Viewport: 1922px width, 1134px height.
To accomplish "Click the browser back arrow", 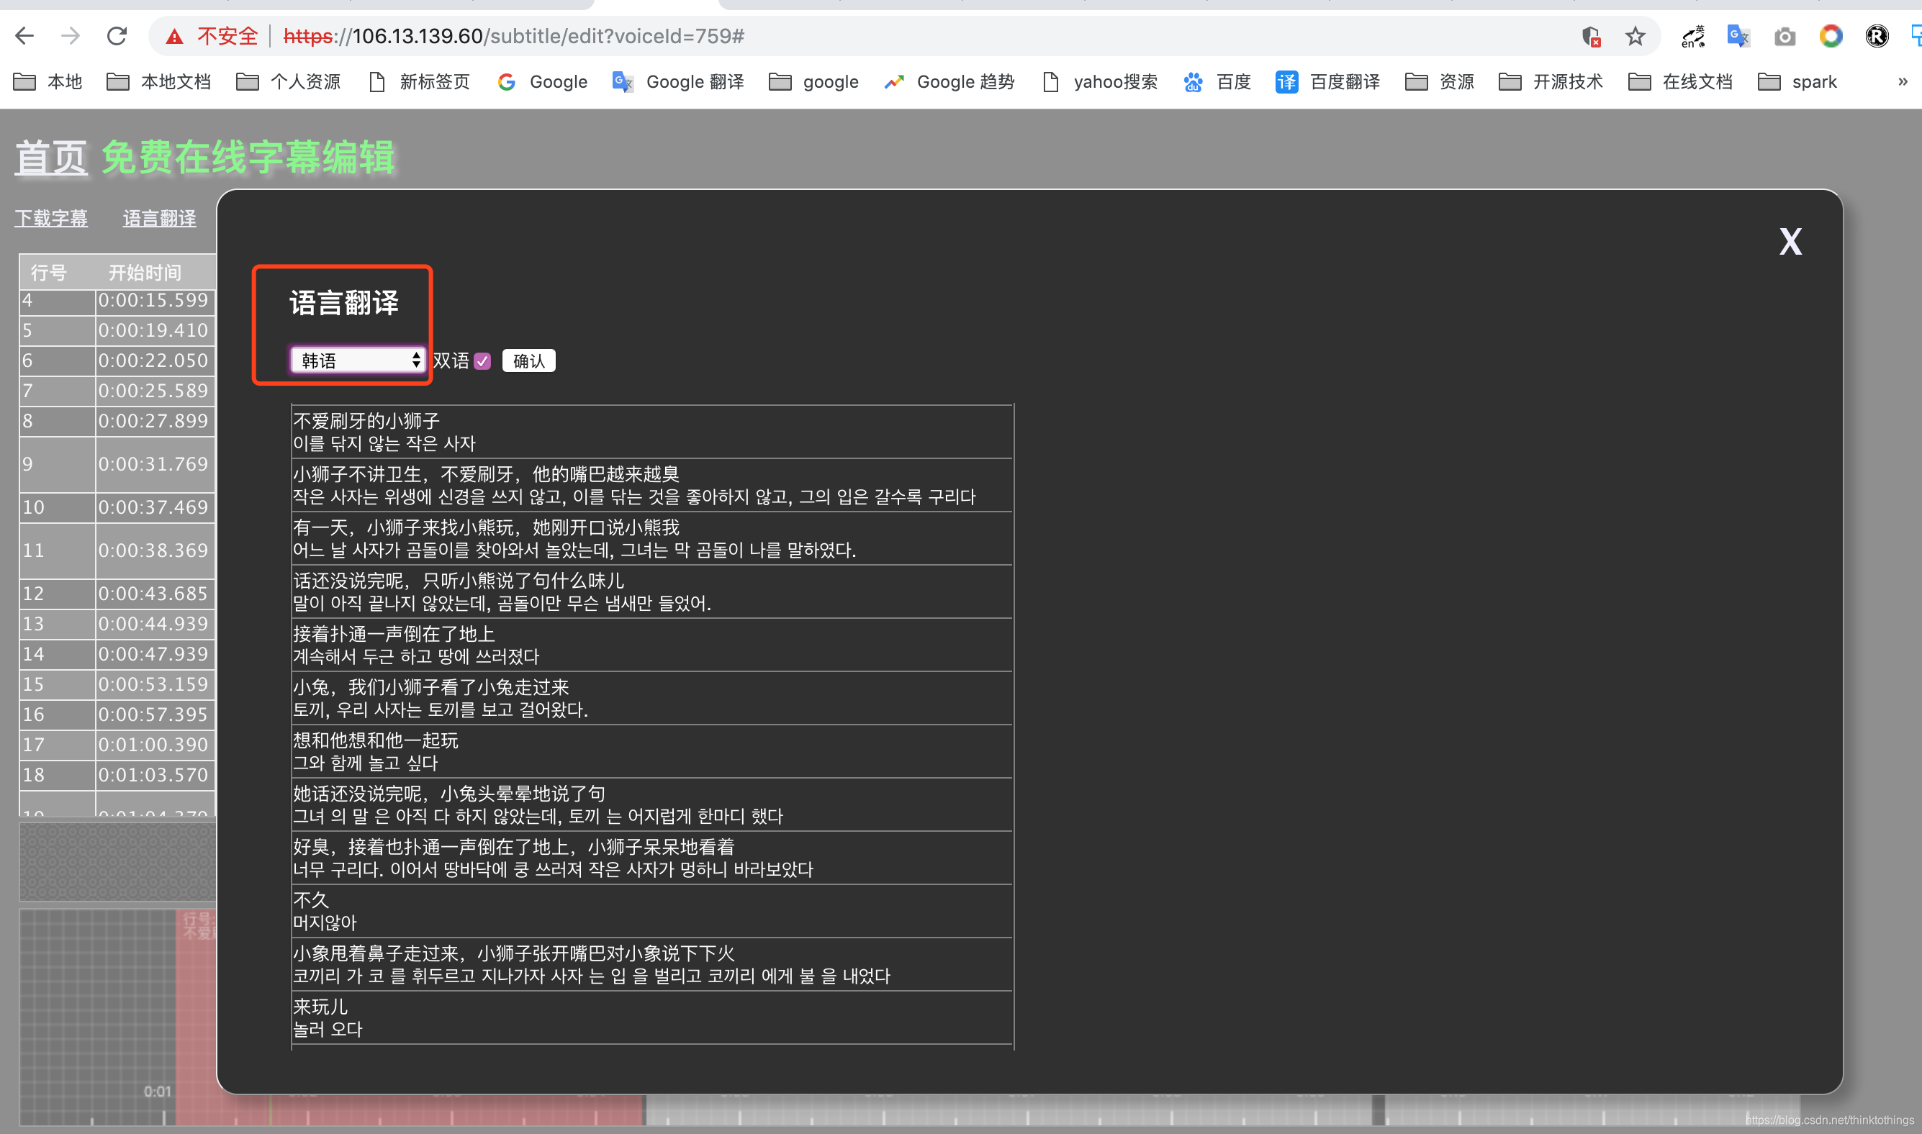I will pos(24,36).
